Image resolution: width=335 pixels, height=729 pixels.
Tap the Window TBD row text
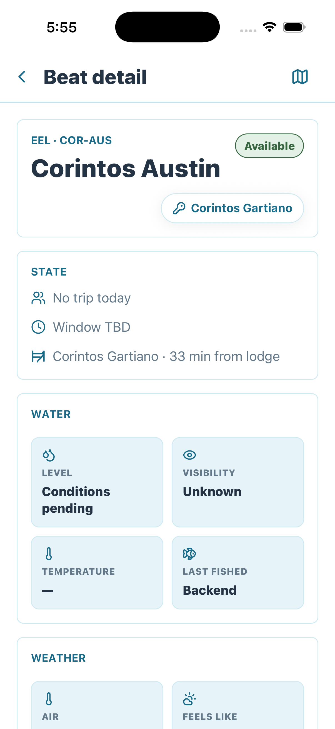tap(92, 327)
